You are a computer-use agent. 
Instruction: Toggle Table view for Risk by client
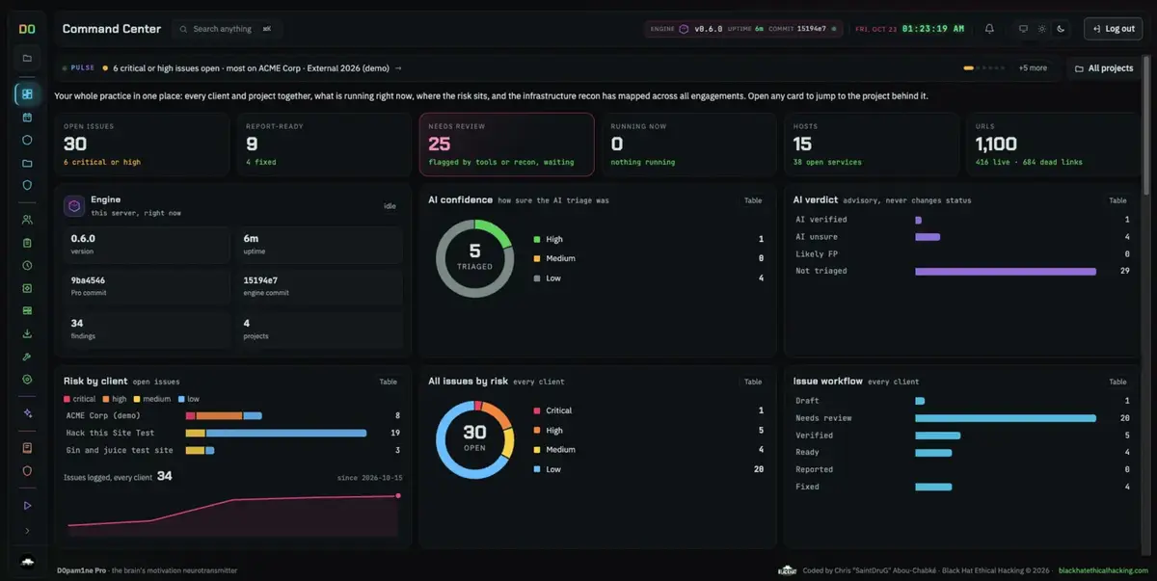click(388, 382)
